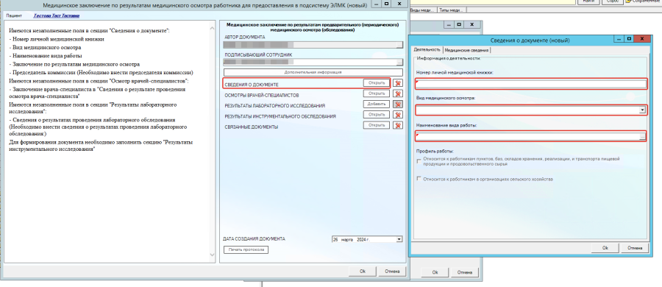Click the day value in the creation date field
This screenshot has width=662, height=287.
click(x=335, y=239)
